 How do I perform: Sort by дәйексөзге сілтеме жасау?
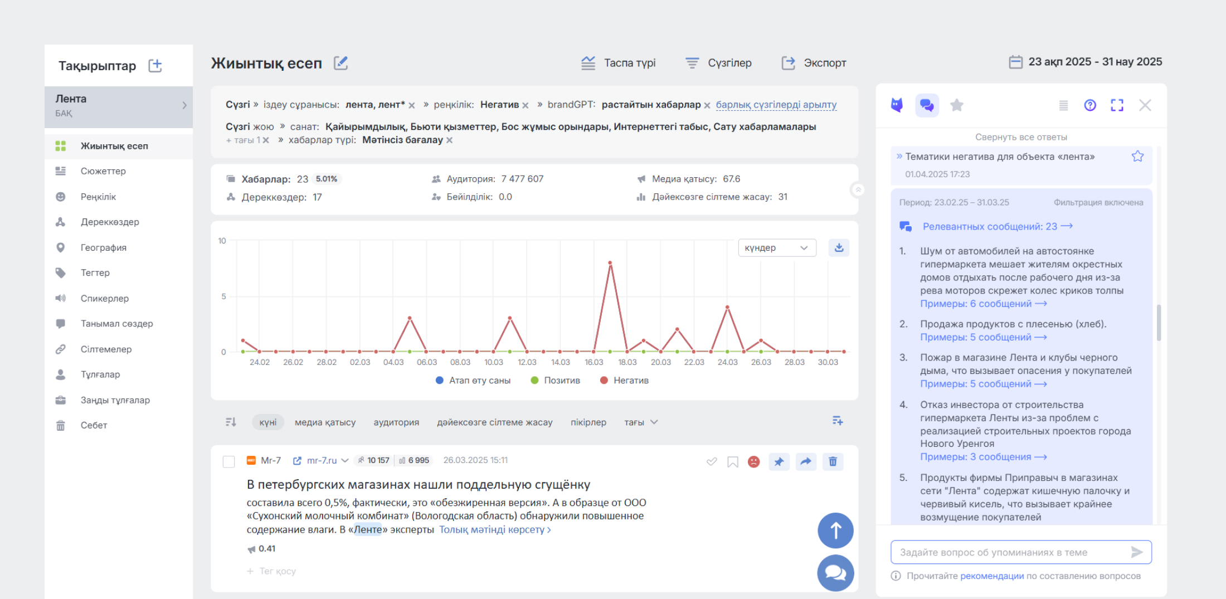[x=495, y=422]
